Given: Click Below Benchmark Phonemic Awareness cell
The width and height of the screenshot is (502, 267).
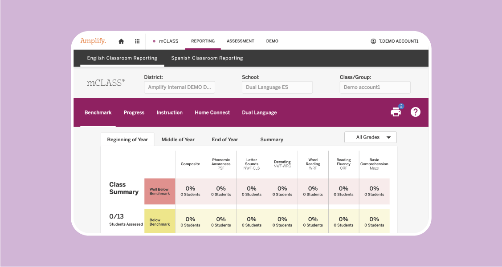Looking at the screenshot, I should click(221, 221).
